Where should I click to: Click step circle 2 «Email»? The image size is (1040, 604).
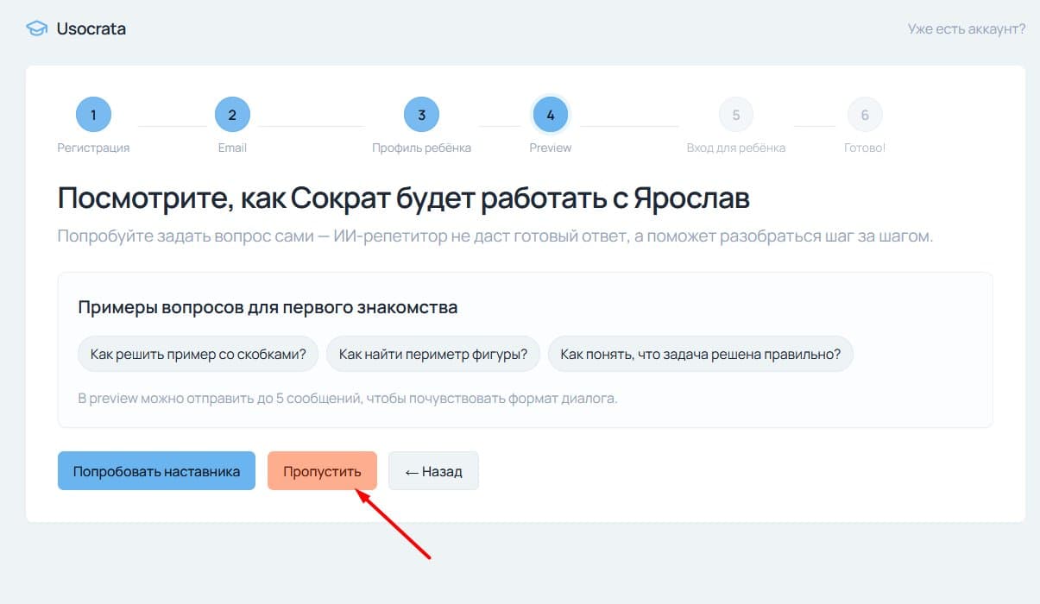(x=233, y=114)
